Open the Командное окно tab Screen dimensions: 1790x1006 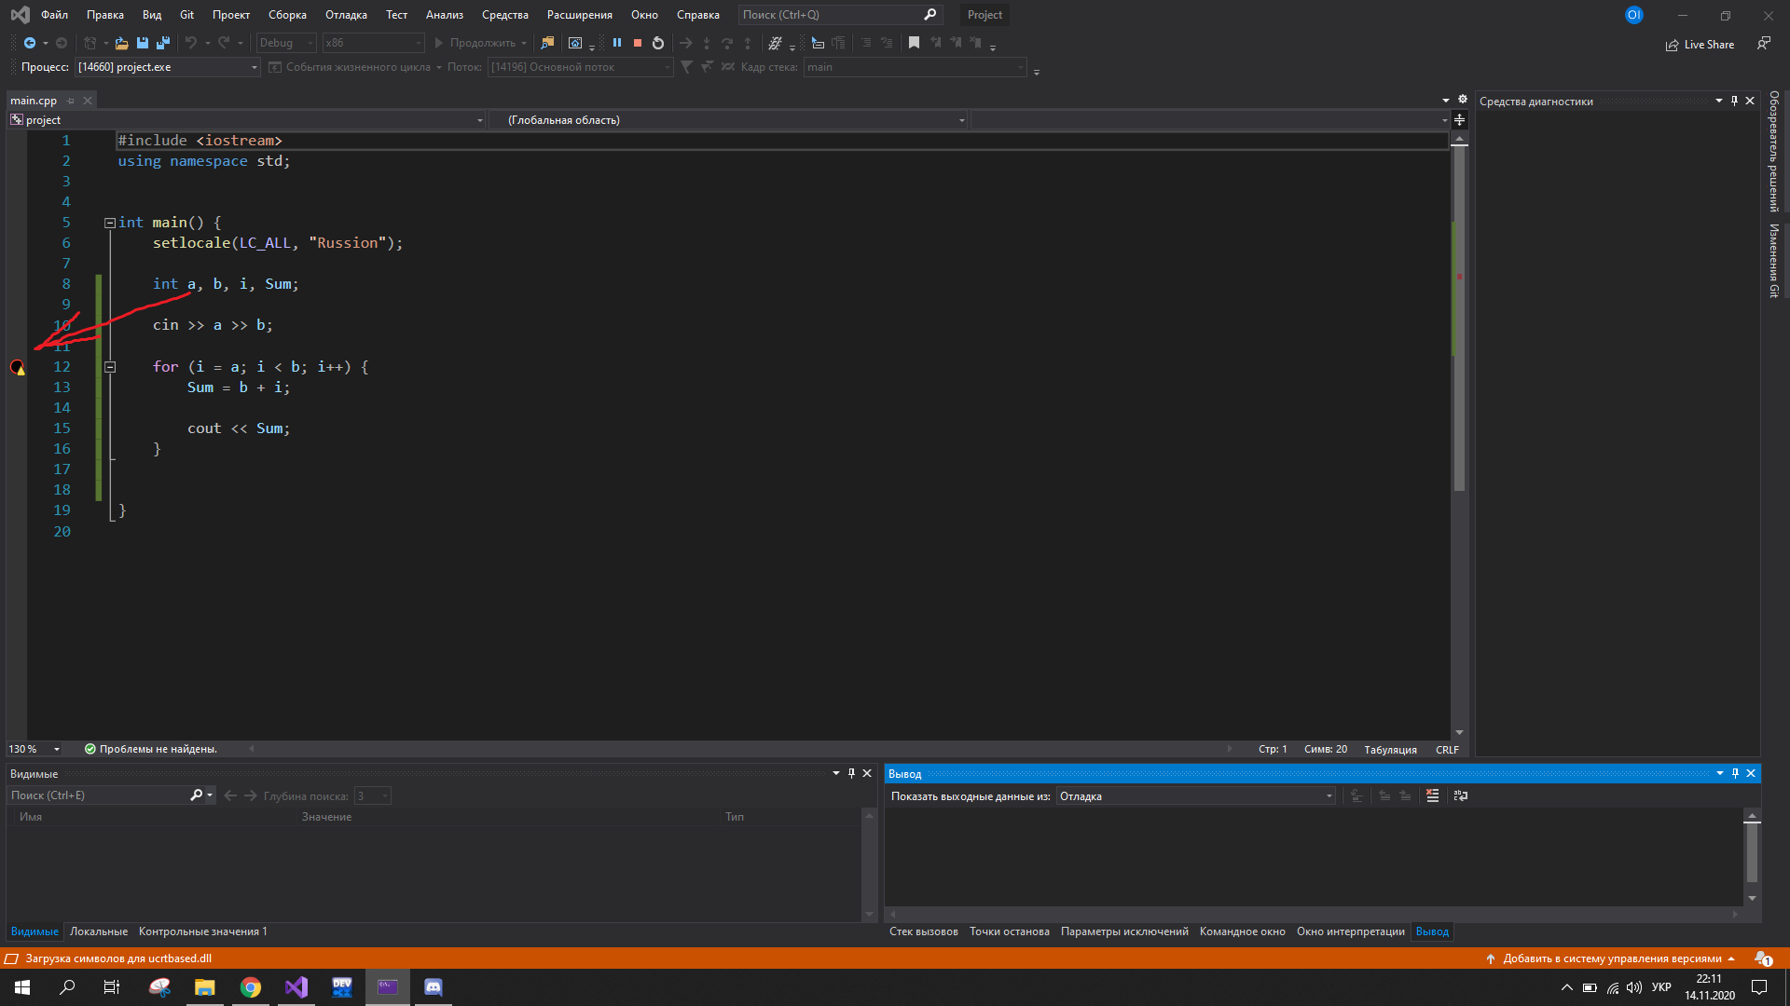coord(1243,931)
